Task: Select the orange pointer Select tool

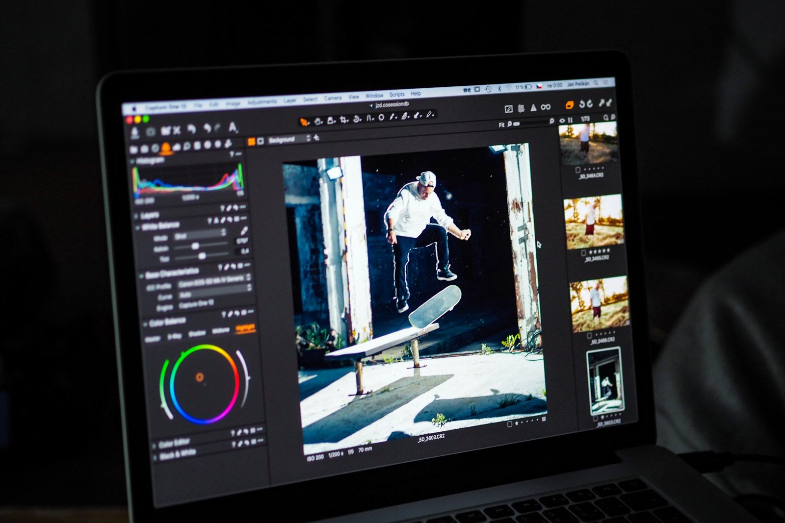Action: (304, 122)
